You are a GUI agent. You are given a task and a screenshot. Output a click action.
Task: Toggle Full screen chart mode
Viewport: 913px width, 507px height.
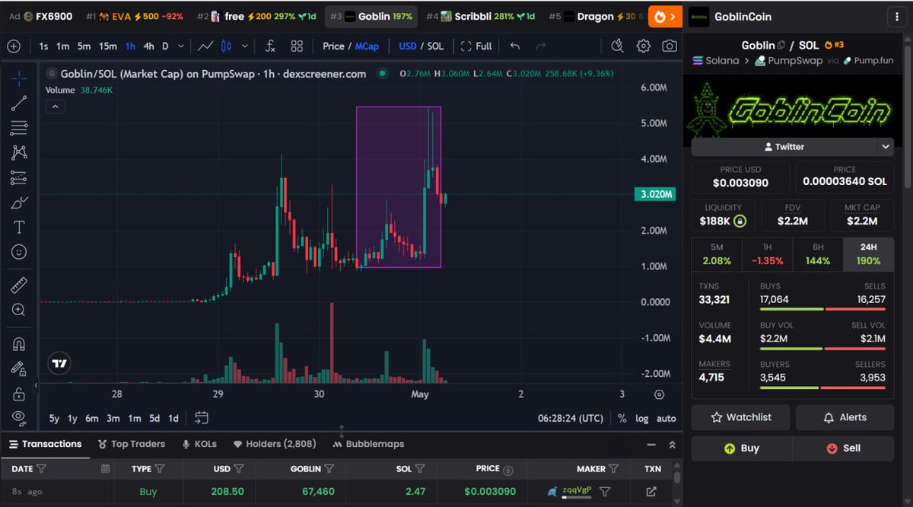tap(477, 46)
